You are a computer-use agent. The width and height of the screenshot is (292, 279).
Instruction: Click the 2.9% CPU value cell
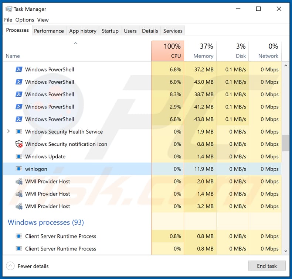tap(168, 107)
